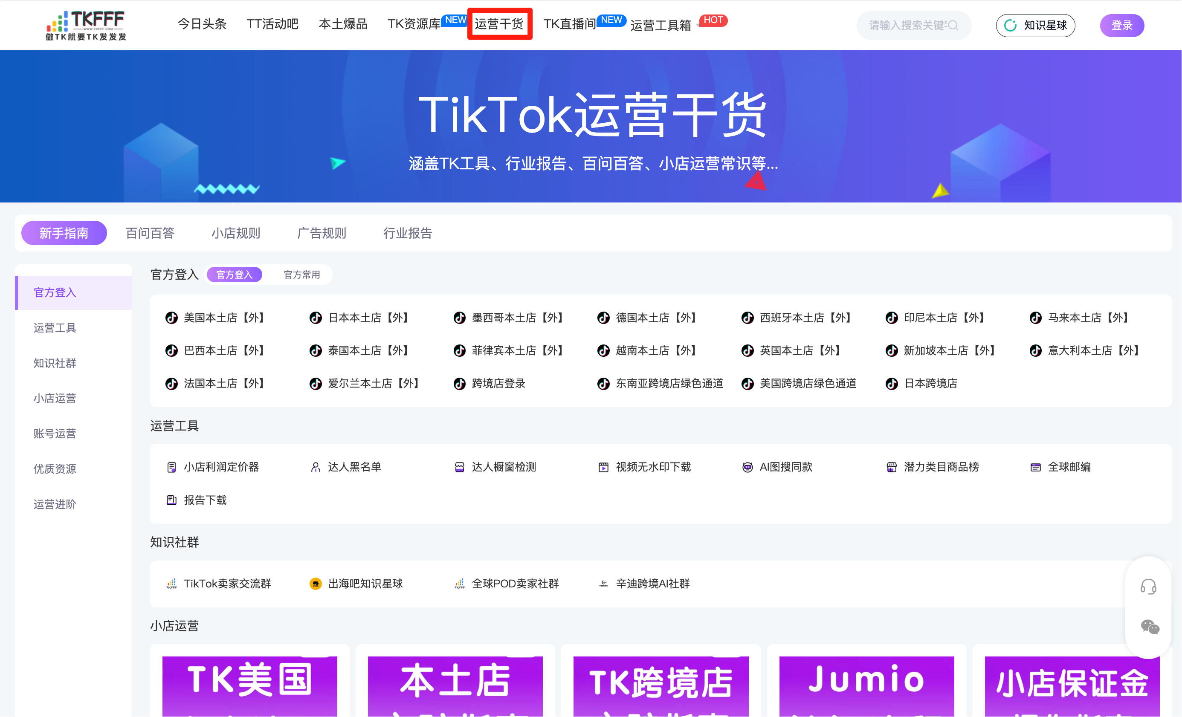
Task: Open 出海吧知识星球 yellow icon
Action: point(315,584)
